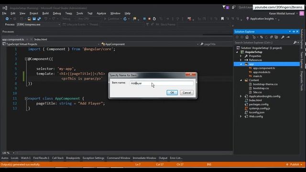Click the Refresh browser toolbar icon
Screen dimensions: 306x172
pos(125,19)
